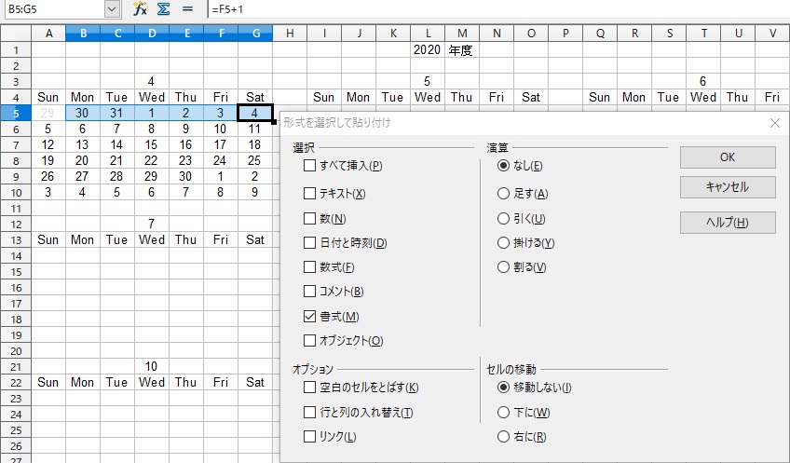The width and height of the screenshot is (790, 463).
Task: Click month number 10 in cell D21
Action: pos(152,366)
